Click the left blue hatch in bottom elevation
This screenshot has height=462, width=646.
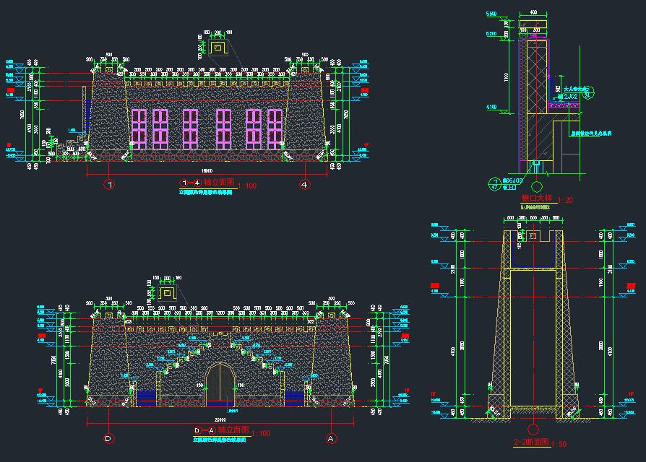point(147,398)
